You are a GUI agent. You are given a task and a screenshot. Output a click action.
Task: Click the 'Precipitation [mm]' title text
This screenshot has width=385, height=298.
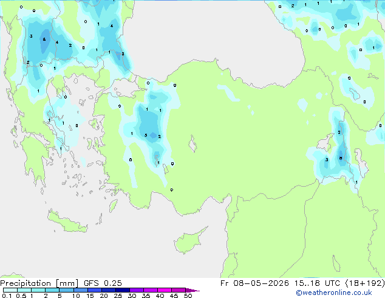tap(39, 283)
